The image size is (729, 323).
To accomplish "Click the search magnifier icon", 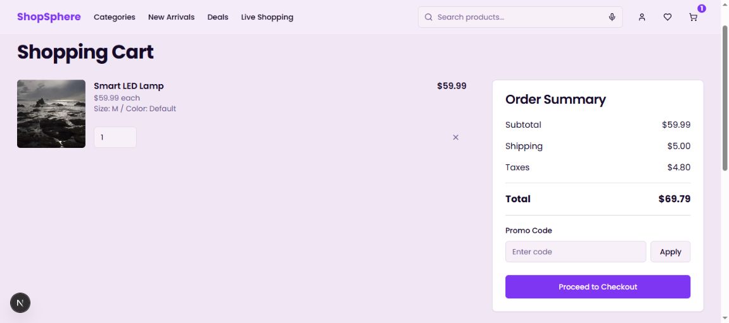I will click(x=429, y=17).
